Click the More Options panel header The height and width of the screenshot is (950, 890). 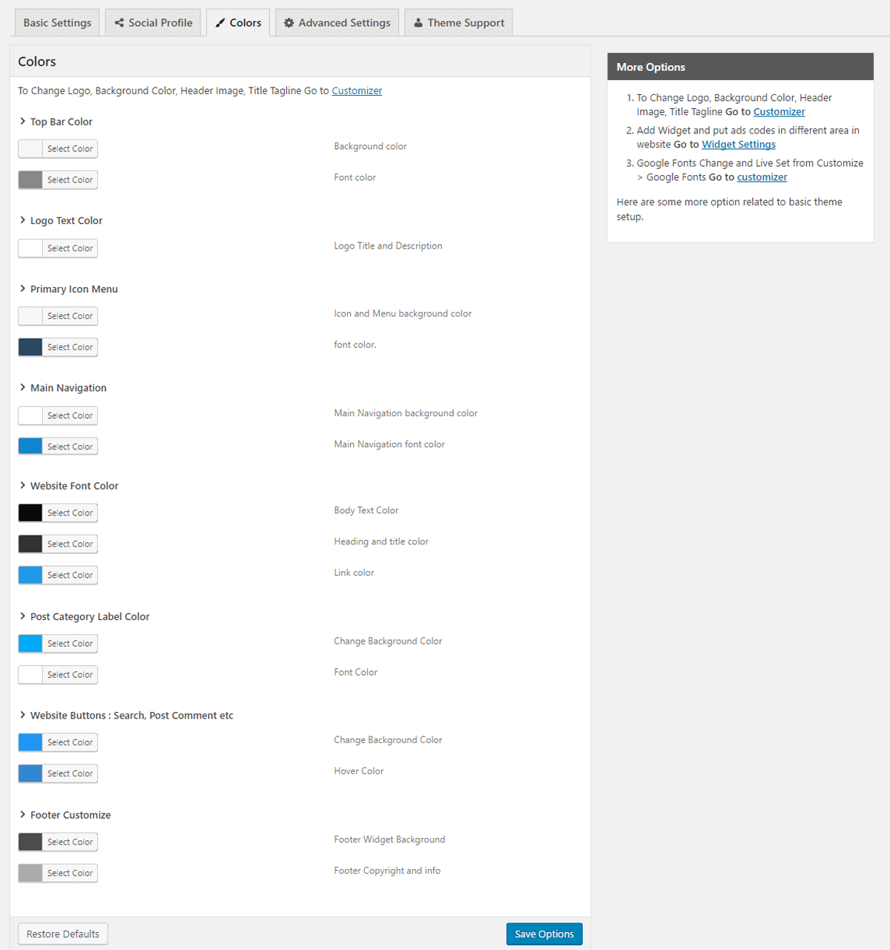[740, 67]
